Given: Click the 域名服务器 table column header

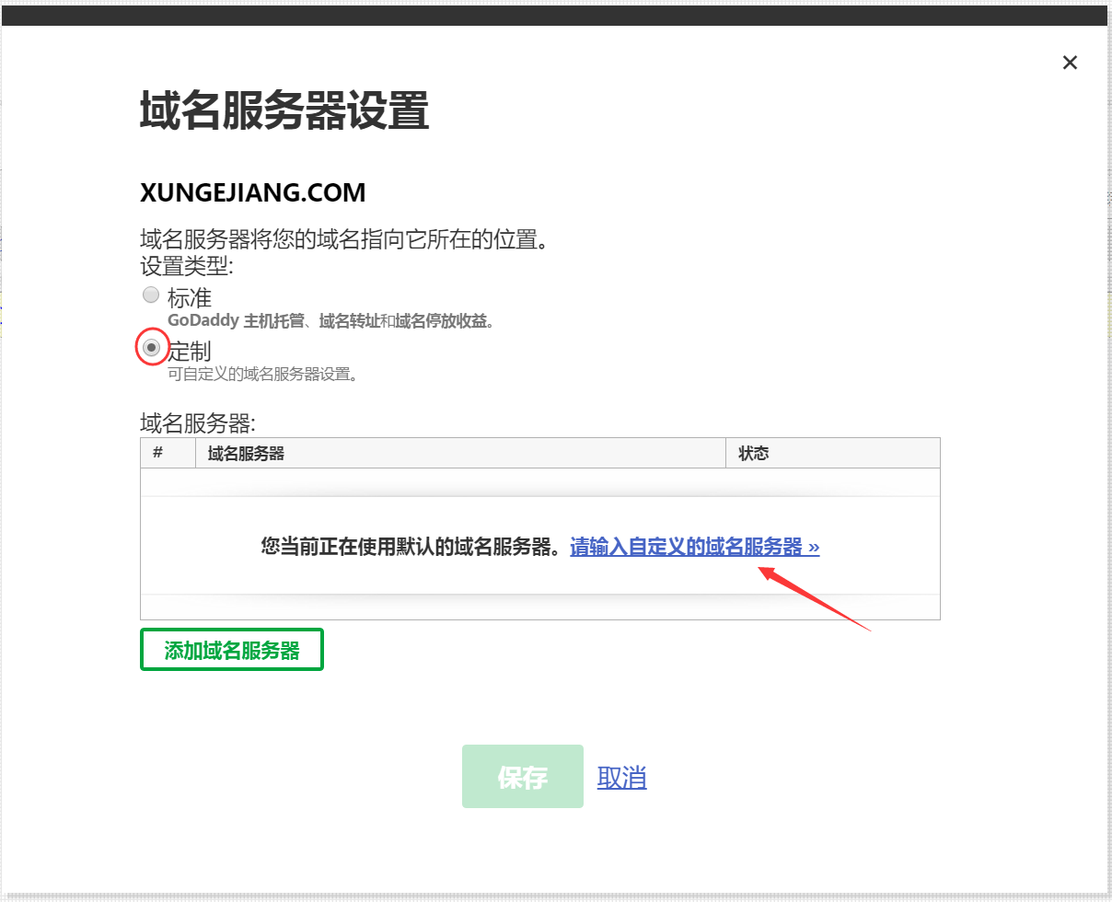Looking at the screenshot, I should click(x=246, y=453).
